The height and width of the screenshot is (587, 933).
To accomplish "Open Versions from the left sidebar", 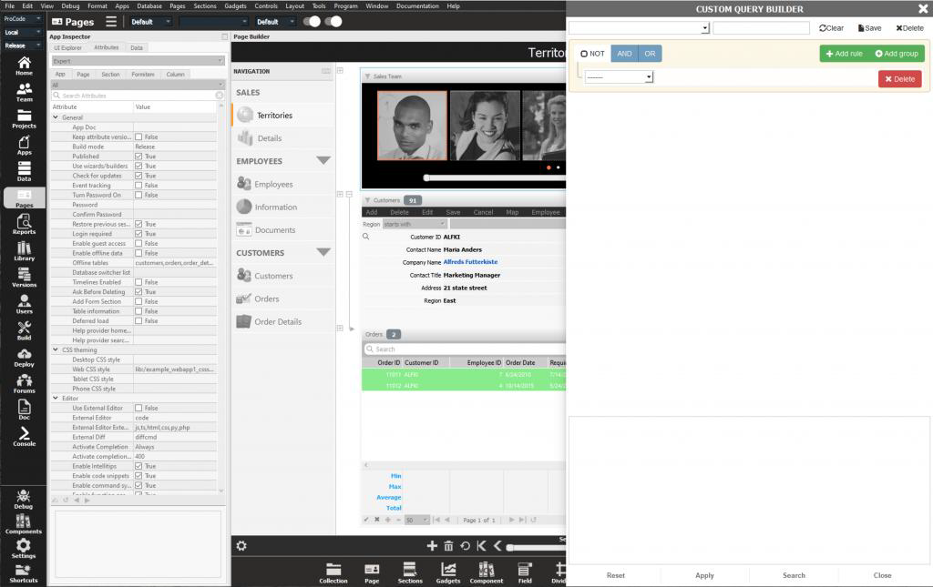I will coord(24,278).
